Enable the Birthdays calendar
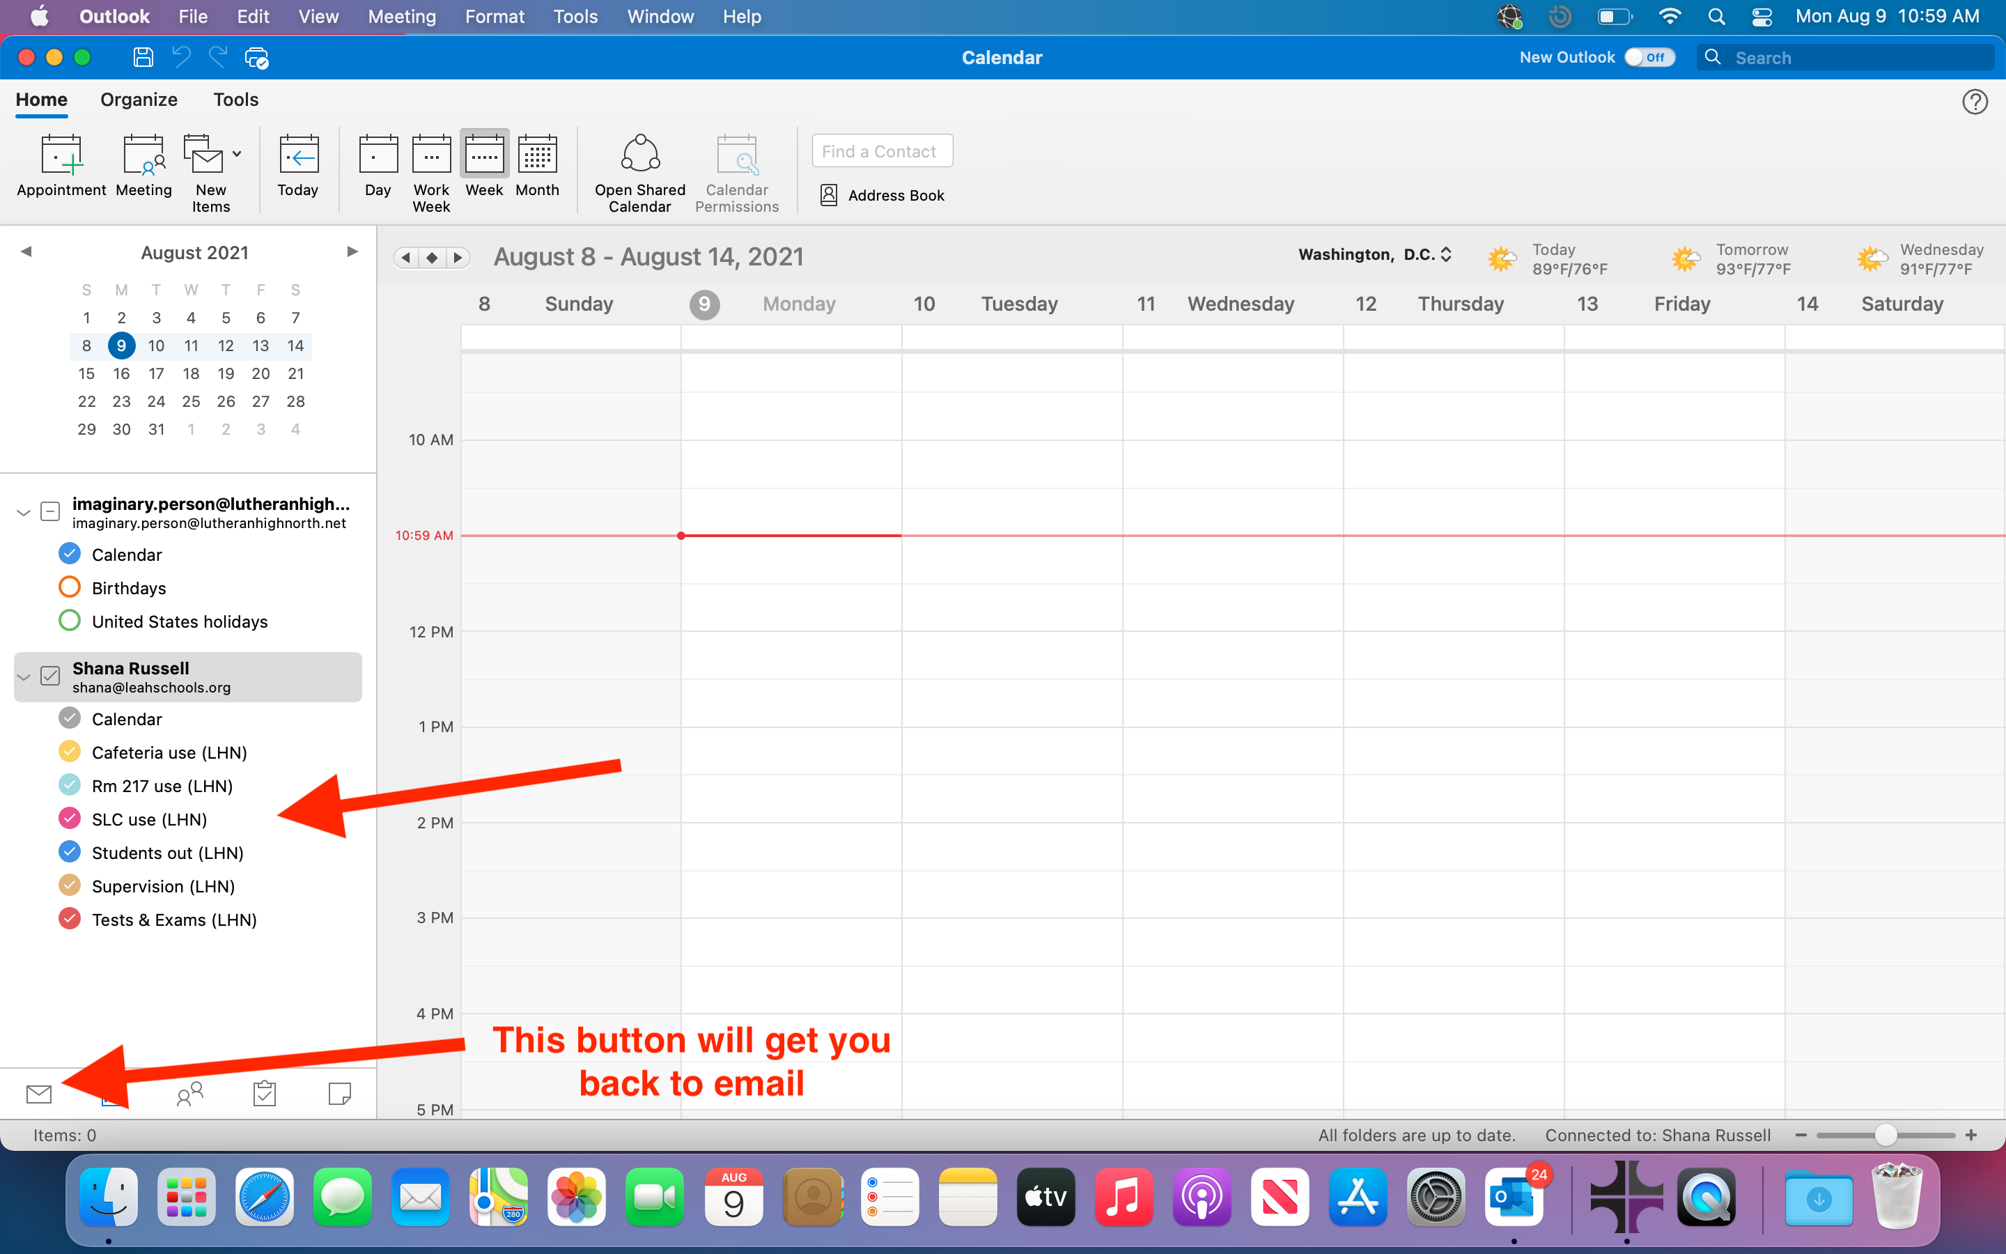Screen dimensions: 2006x1254 (70, 587)
